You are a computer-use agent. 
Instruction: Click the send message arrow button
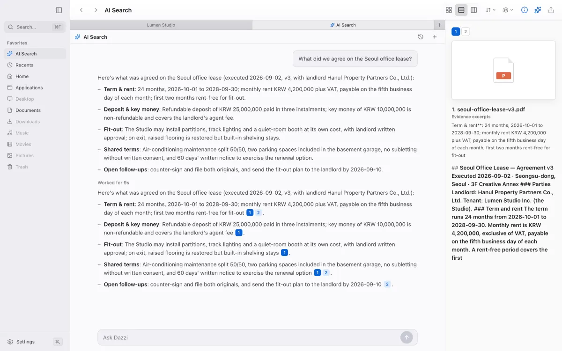point(407,337)
